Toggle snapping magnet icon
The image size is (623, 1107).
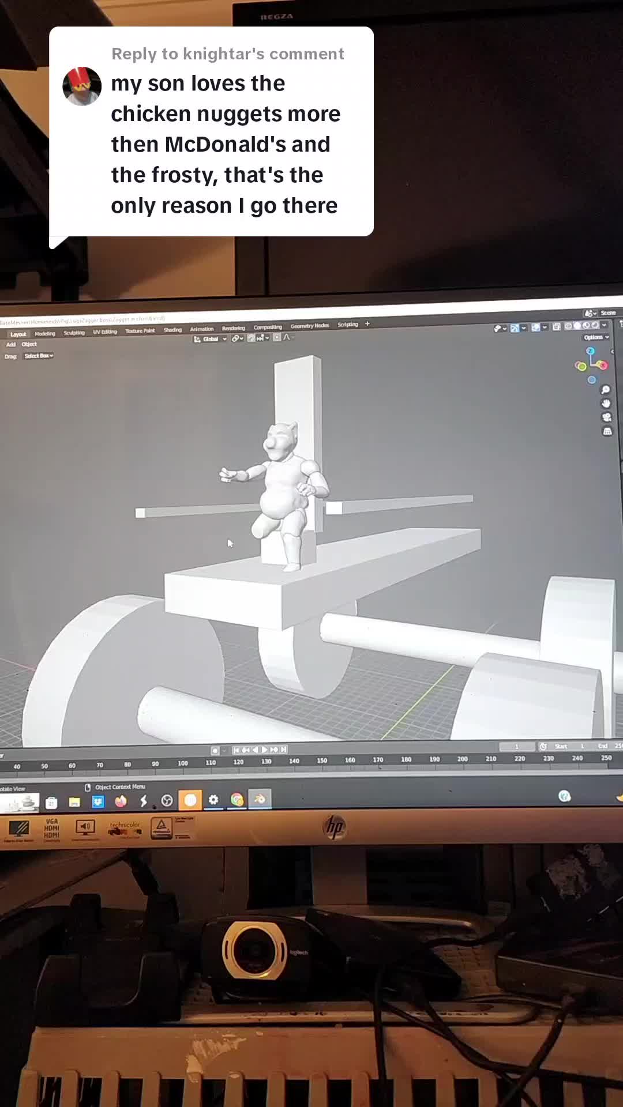click(x=251, y=338)
